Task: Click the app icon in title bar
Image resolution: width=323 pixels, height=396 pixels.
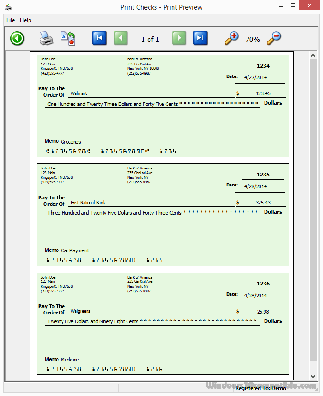Action: pos(8,7)
